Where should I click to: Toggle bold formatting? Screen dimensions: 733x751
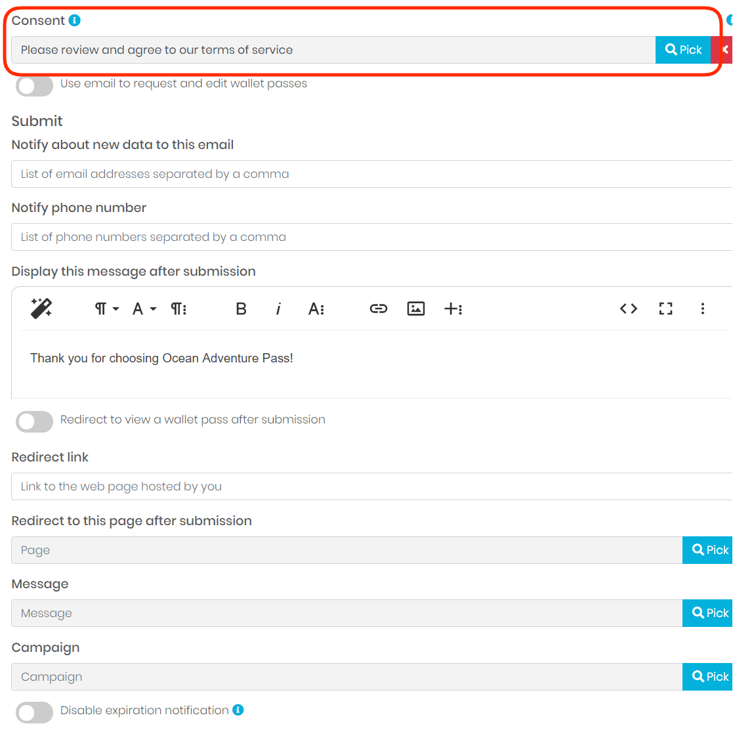click(241, 309)
